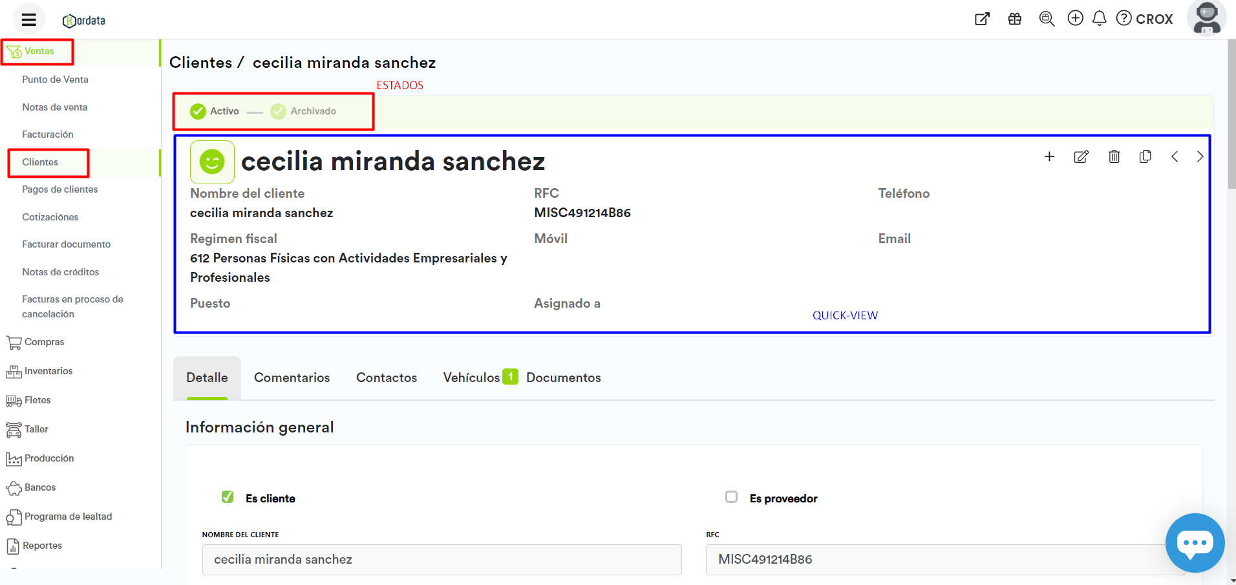Expand the Compras menu section
This screenshot has width=1236, height=585.
(44, 342)
